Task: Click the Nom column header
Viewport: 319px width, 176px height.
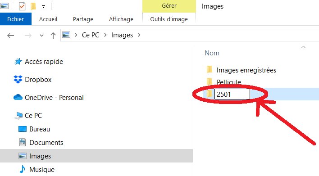Action: coord(212,53)
